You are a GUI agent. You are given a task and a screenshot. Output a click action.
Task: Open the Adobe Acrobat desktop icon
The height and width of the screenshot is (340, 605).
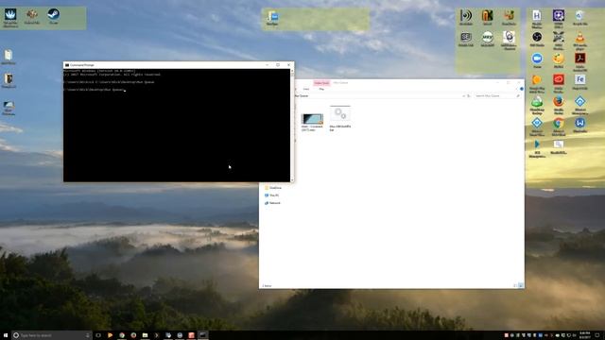tap(579, 61)
